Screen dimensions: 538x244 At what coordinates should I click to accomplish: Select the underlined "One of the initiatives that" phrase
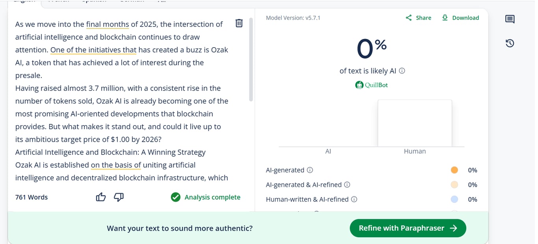tap(93, 50)
